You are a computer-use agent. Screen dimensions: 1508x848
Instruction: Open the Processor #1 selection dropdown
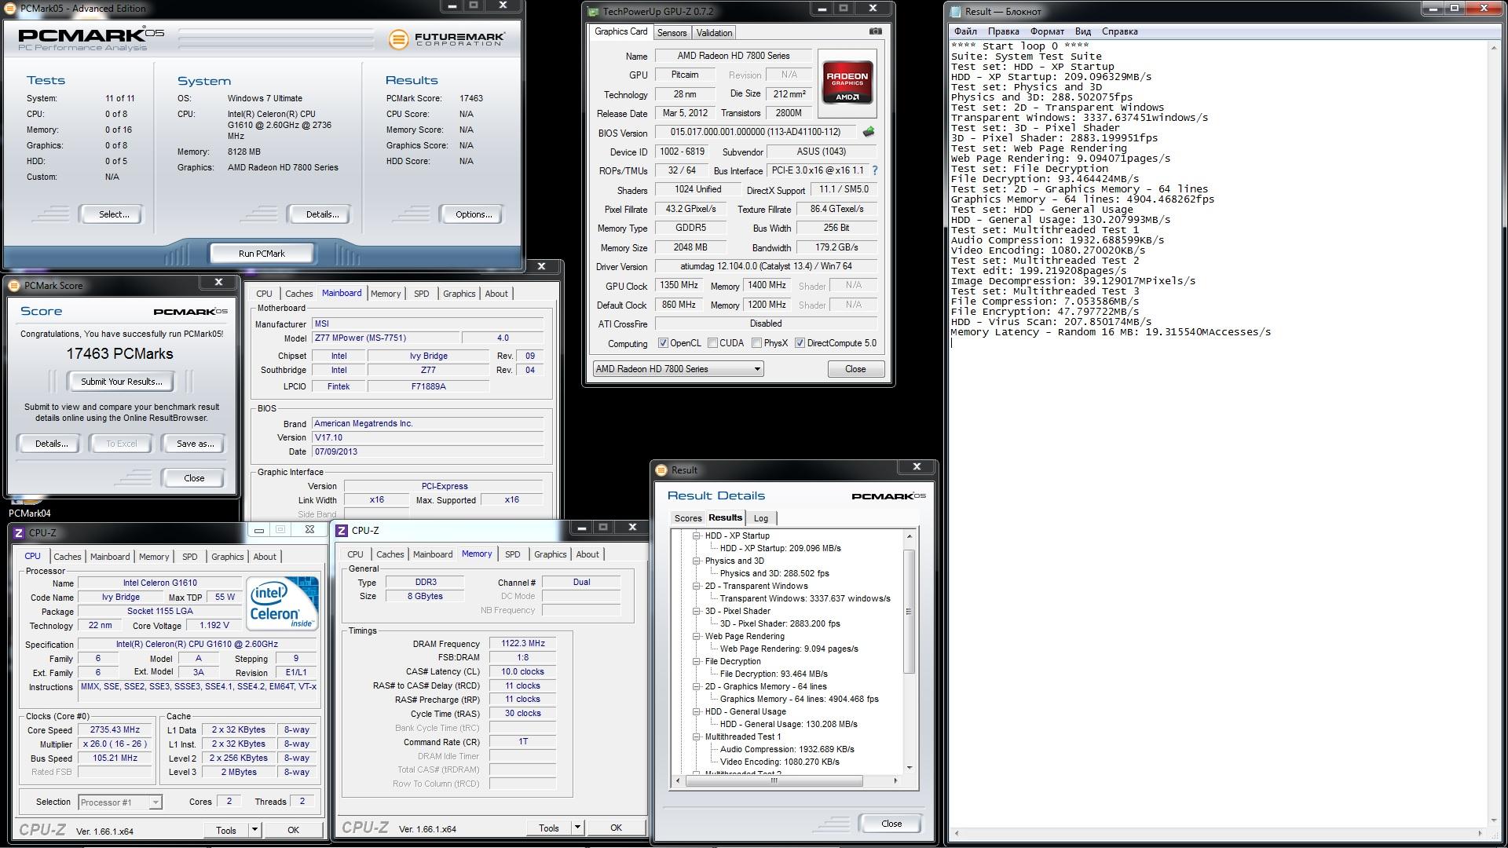[x=120, y=802]
